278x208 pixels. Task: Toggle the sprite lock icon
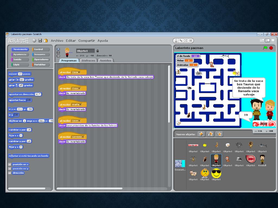[97, 51]
